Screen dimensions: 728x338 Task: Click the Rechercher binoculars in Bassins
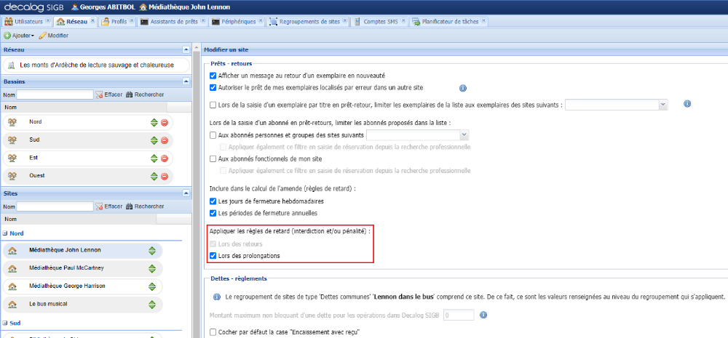pos(130,94)
